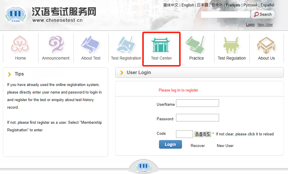
Task: Focus the UserName input field
Action: pos(197,103)
